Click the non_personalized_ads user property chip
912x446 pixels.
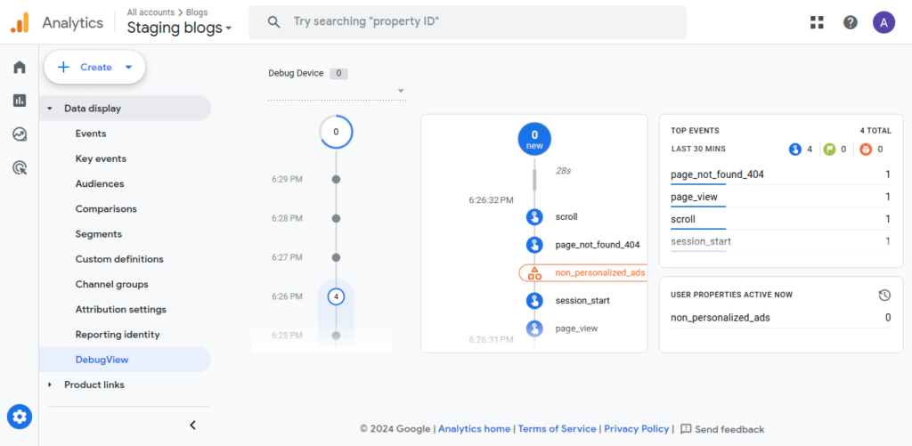(x=582, y=272)
